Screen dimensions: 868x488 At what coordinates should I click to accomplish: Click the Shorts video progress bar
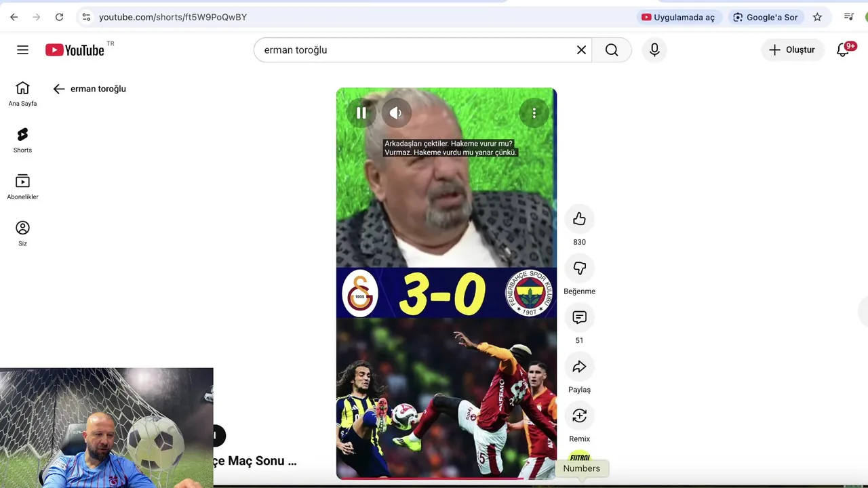point(446,478)
